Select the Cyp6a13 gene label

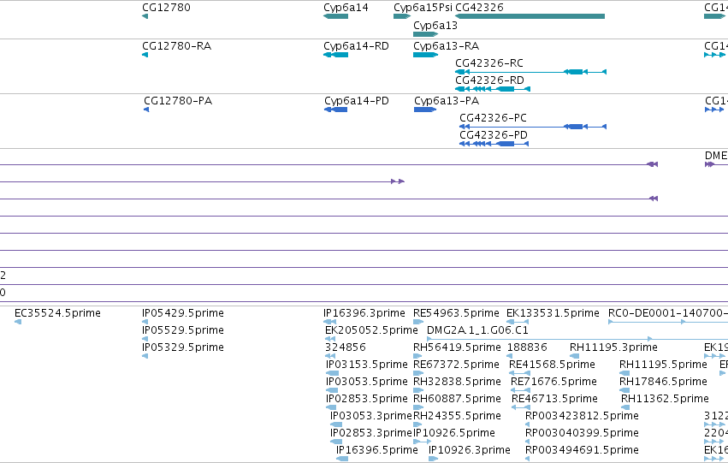pyautogui.click(x=435, y=26)
